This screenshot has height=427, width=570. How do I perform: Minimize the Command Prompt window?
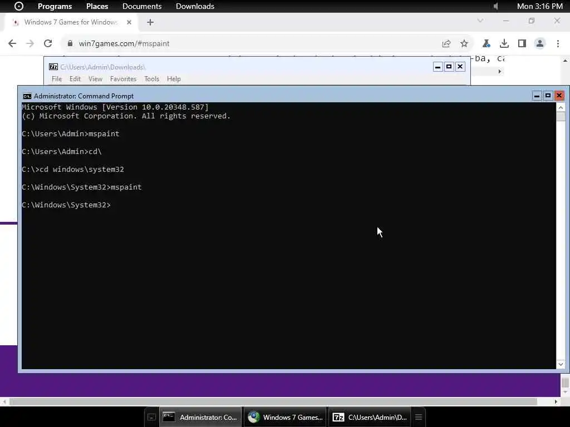click(x=537, y=96)
